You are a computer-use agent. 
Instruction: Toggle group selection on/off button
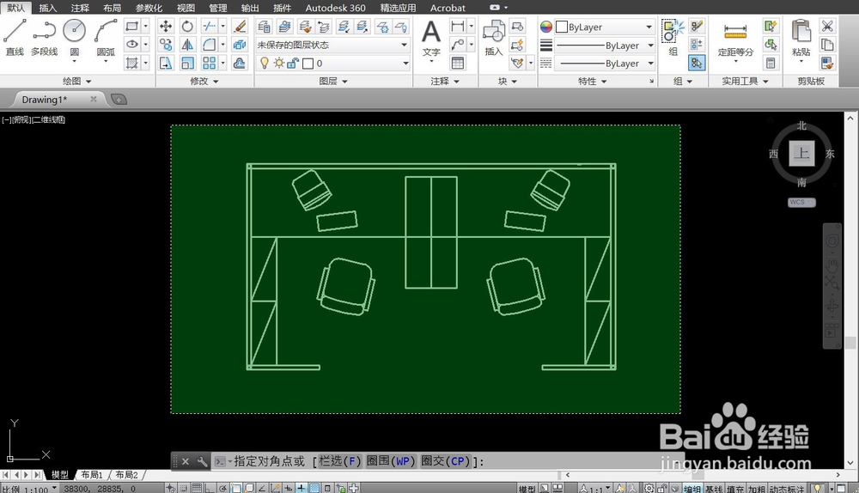pyautogui.click(x=697, y=63)
